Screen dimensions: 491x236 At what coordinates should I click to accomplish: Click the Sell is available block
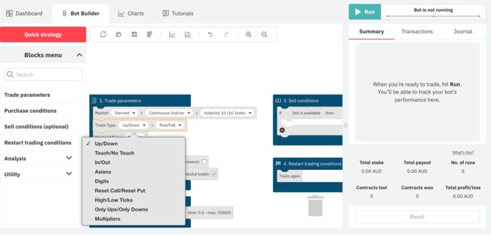[306, 113]
